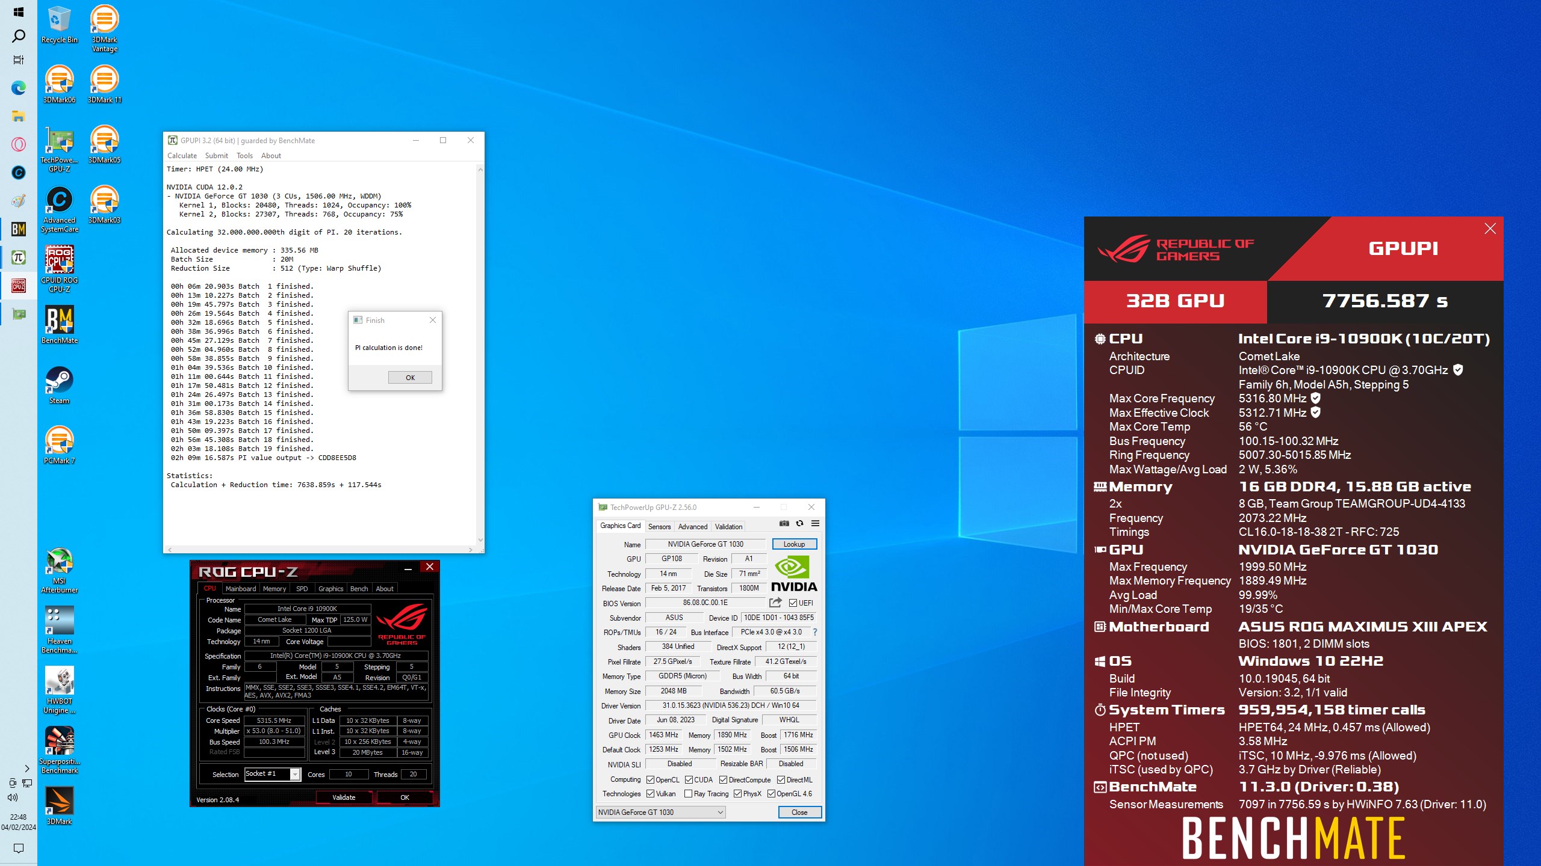Viewport: 1541px width, 866px height.
Task: Open the Socket #1 selection dropdown in CPU-Z
Action: (x=272, y=774)
